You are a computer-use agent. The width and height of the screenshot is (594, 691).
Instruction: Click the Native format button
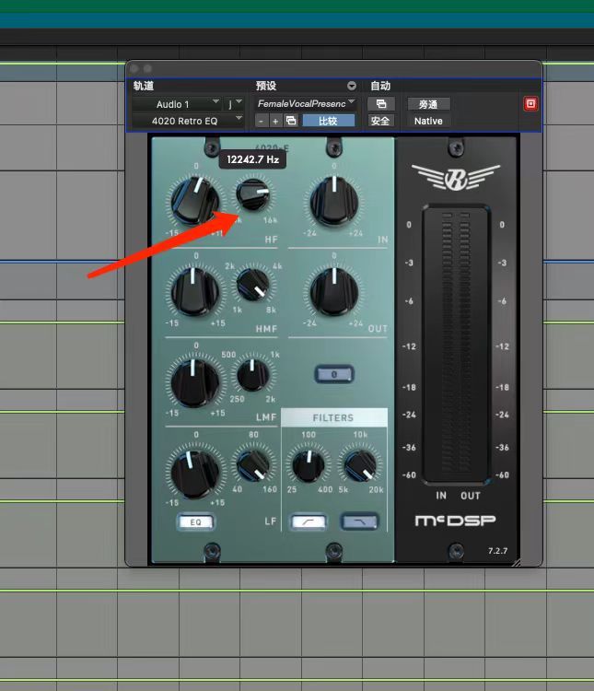click(x=428, y=121)
